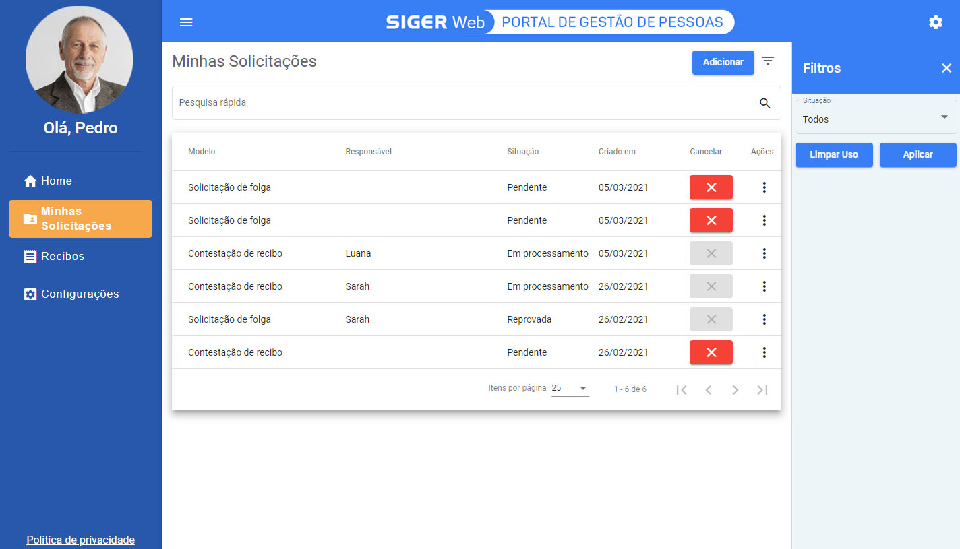Click the Situação column header
The width and height of the screenshot is (960, 549).
point(523,152)
